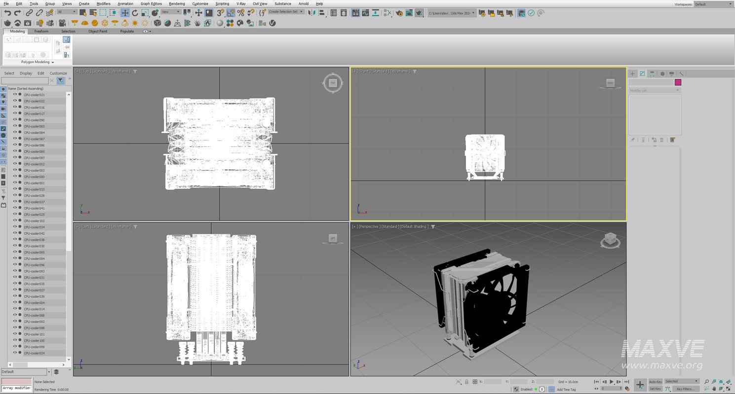Activate the Select and Rotate tool
This screenshot has width=735, height=394.
pos(135,13)
